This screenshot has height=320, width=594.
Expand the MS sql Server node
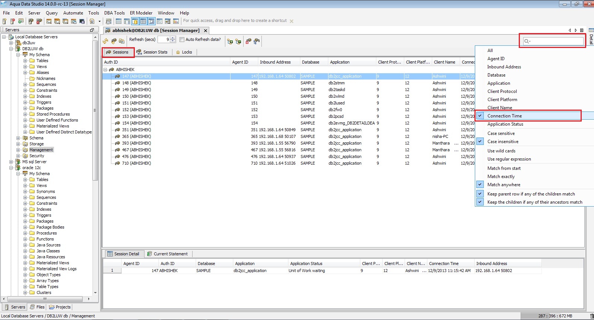11,162
